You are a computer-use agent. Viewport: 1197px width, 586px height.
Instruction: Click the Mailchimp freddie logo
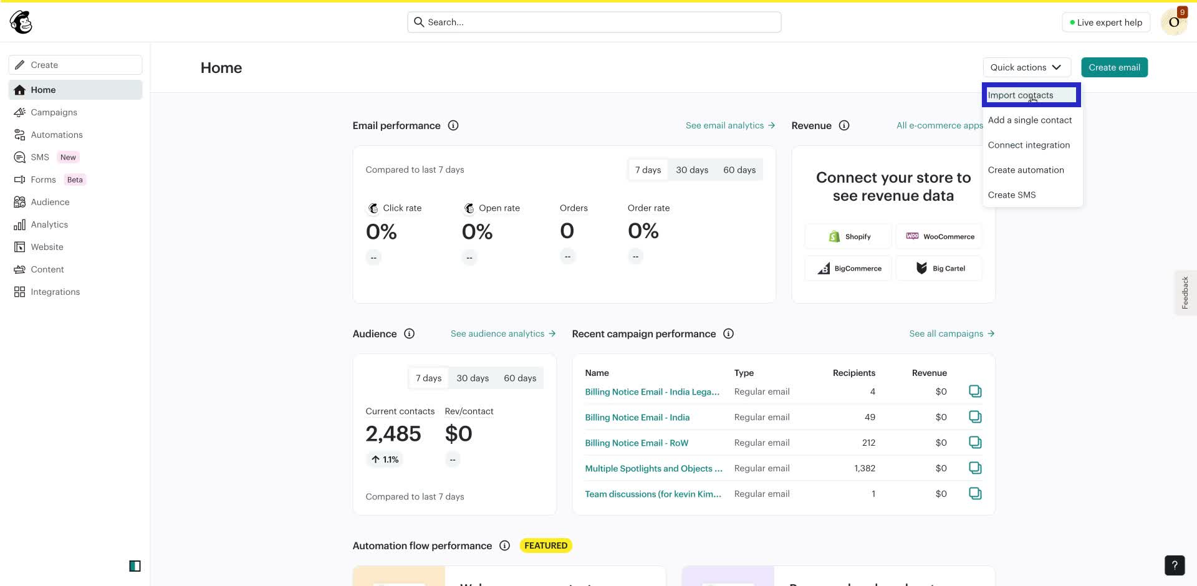(x=21, y=21)
